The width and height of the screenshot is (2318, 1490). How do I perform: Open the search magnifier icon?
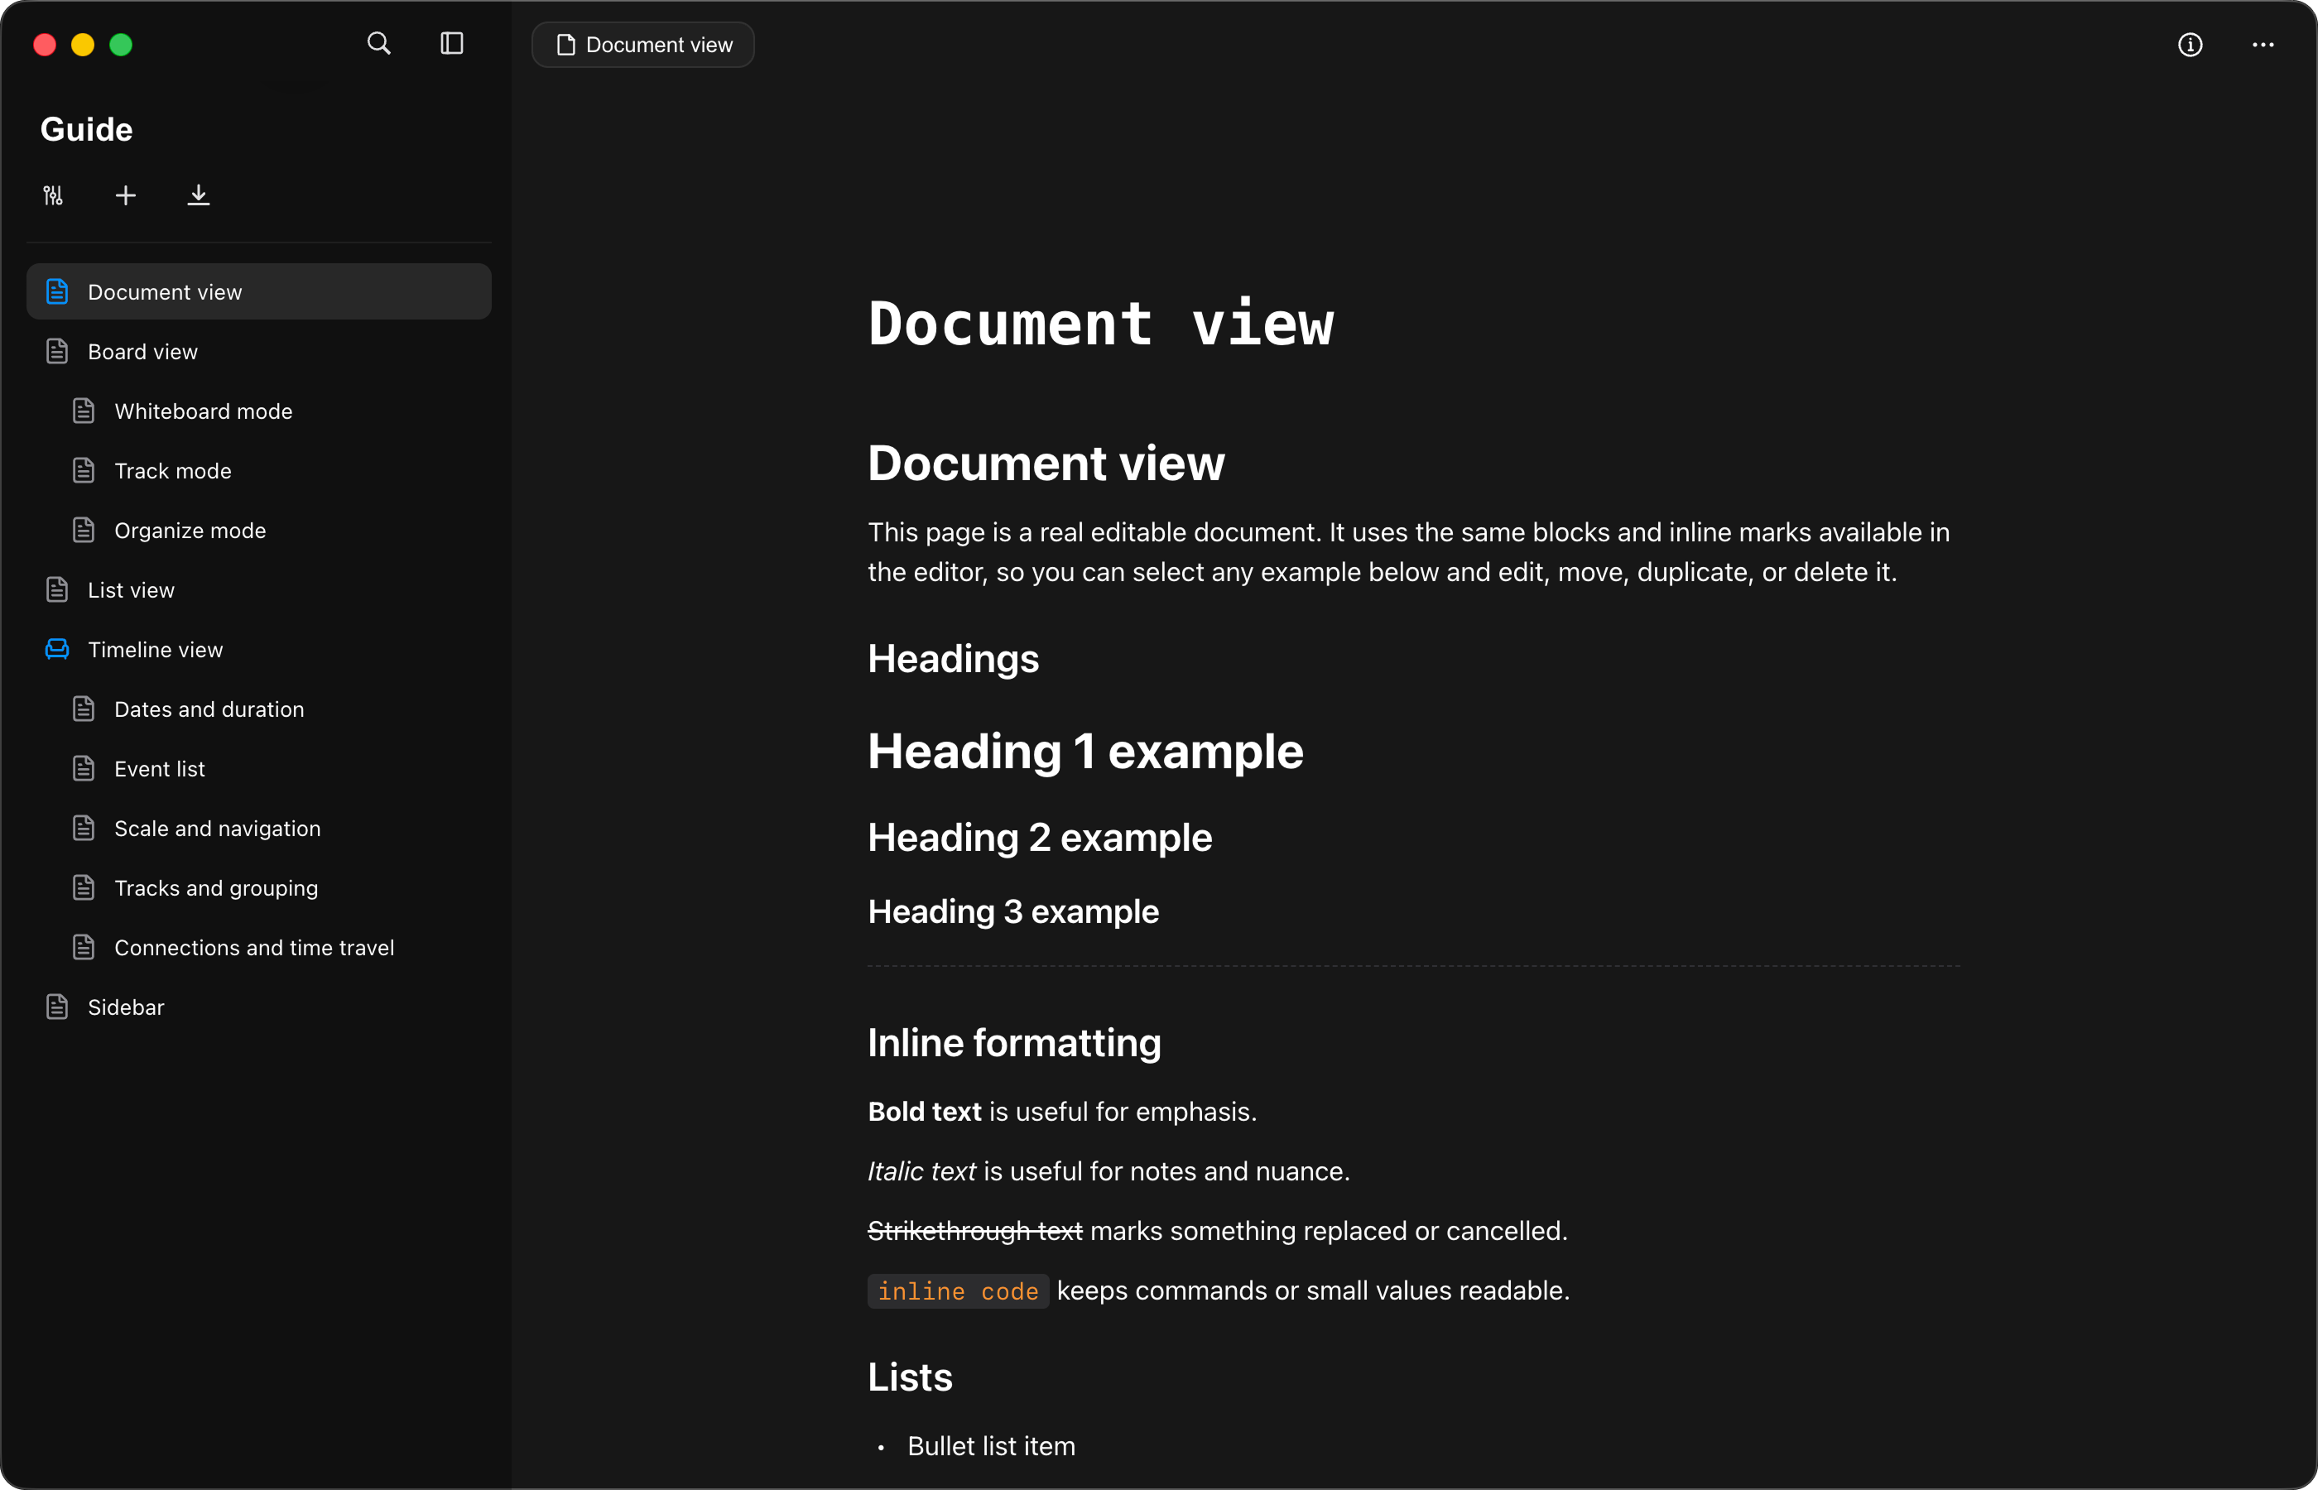click(x=378, y=44)
